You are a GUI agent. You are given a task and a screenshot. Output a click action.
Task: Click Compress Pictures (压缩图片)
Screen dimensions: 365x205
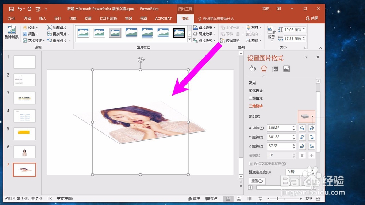[57, 27]
